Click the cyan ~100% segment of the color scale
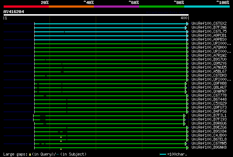The height and width of the screenshot is (157, 233). click(x=207, y=7)
